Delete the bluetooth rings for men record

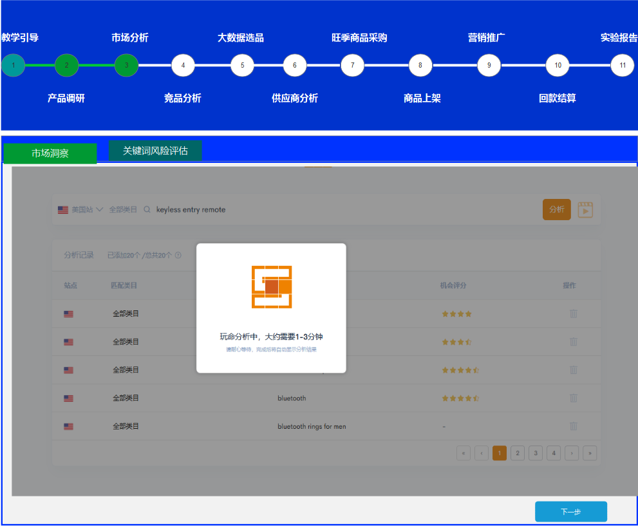[x=573, y=426]
